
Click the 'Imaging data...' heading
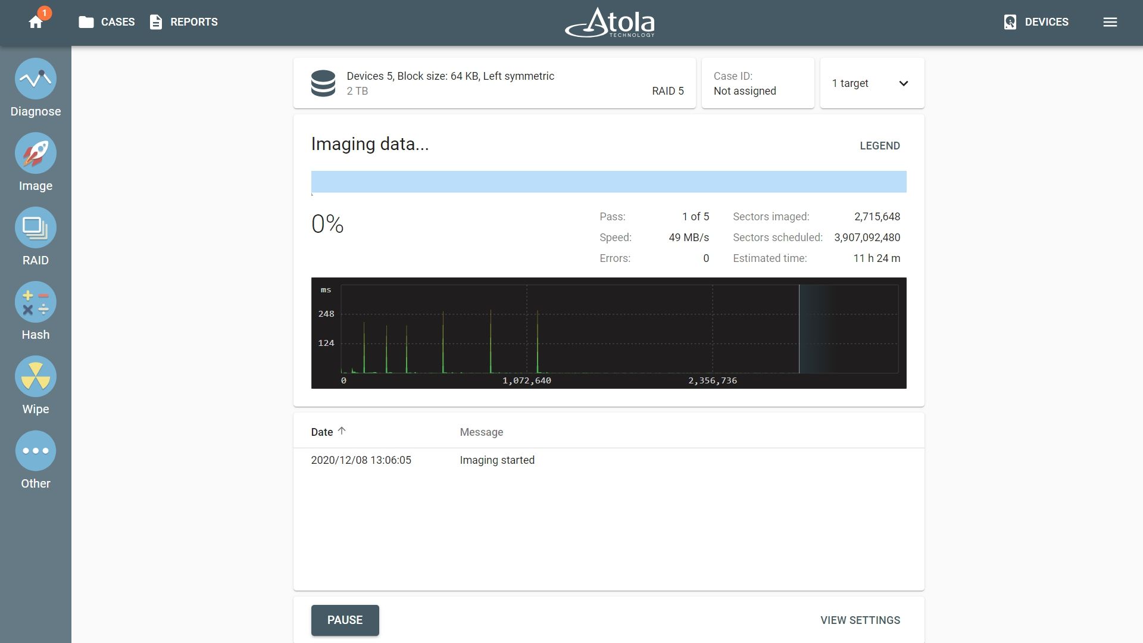tap(370, 144)
